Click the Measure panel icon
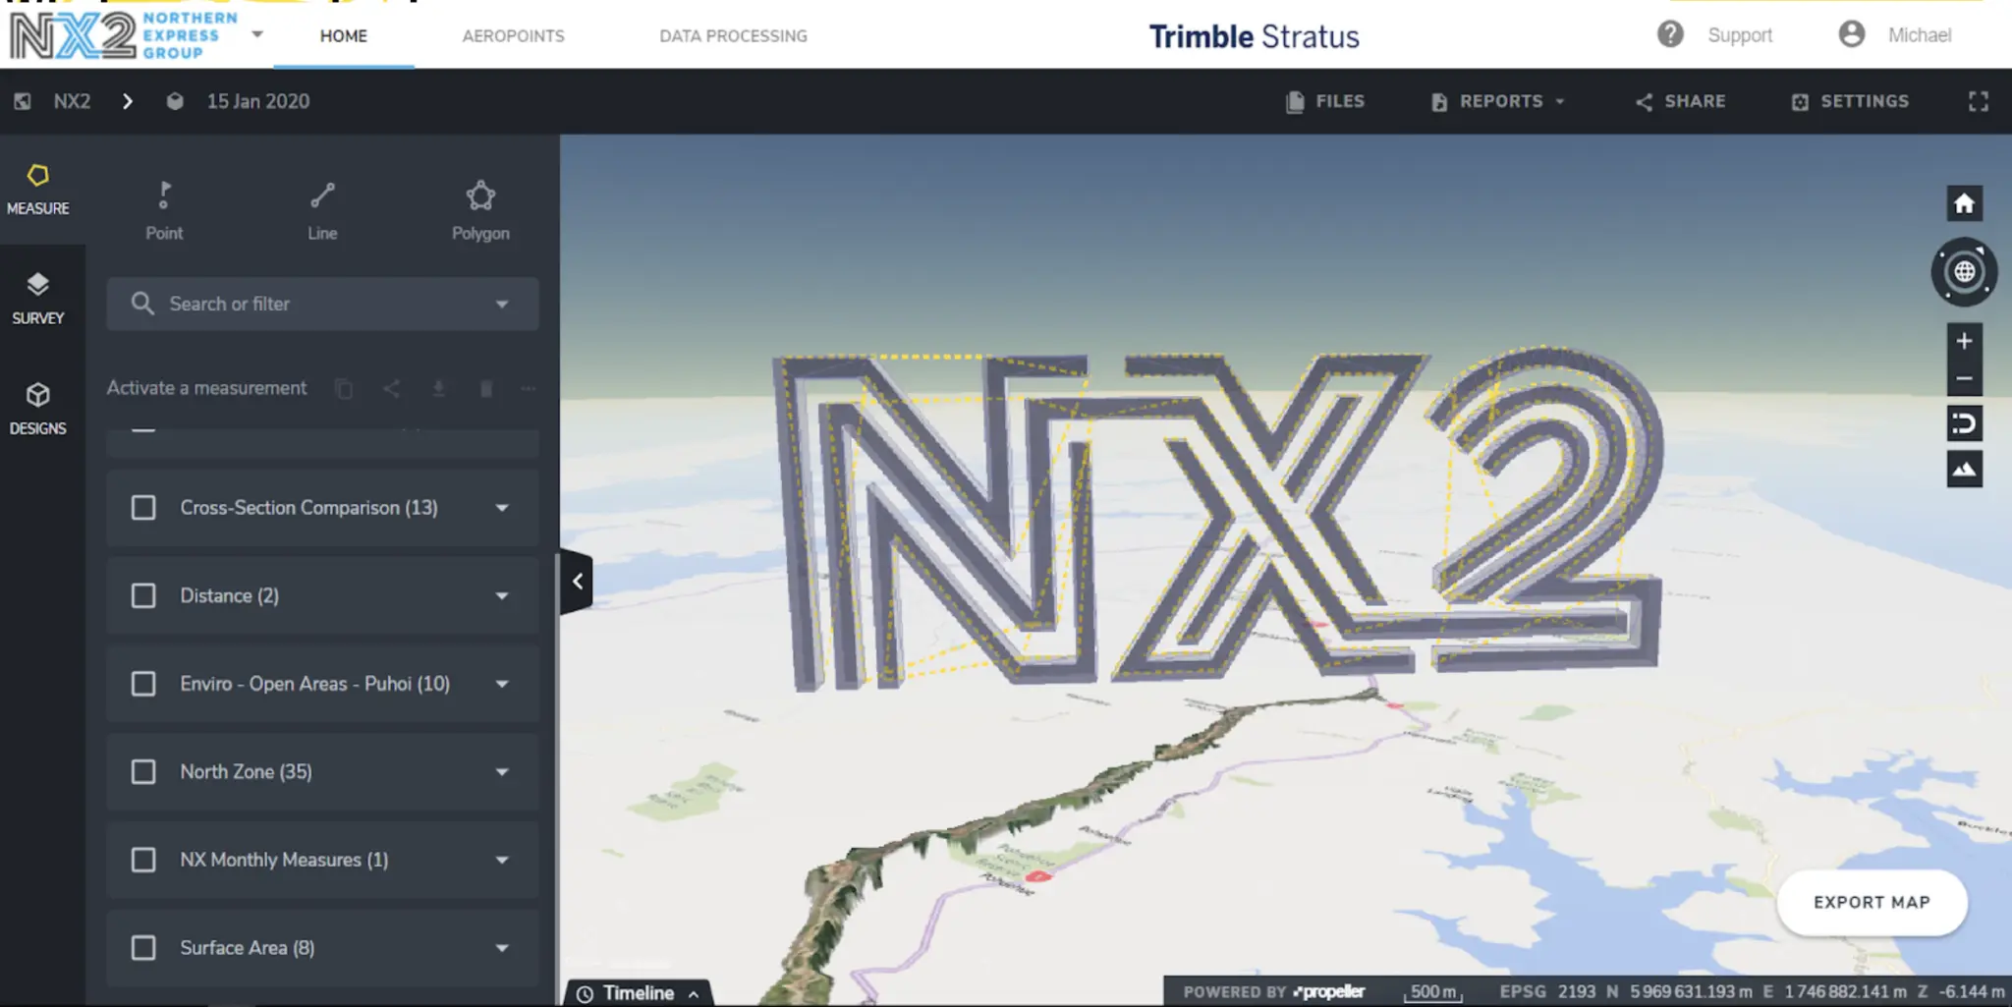 tap(38, 187)
